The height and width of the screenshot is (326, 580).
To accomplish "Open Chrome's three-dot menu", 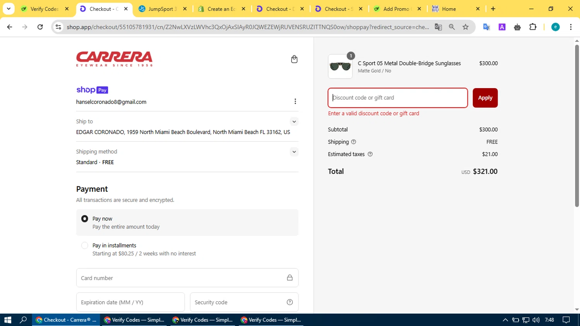I will [x=571, y=27].
